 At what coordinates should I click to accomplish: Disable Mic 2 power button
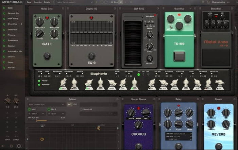(x=48, y=109)
